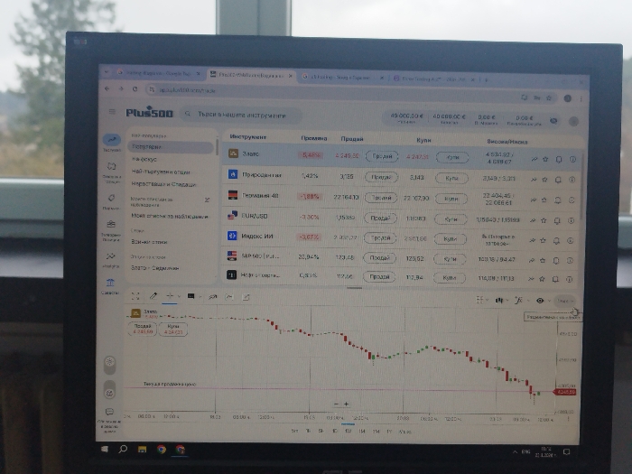Screen dimensions: 632x474
Task: Click Продай button for Германия 40
Action: 381,198
